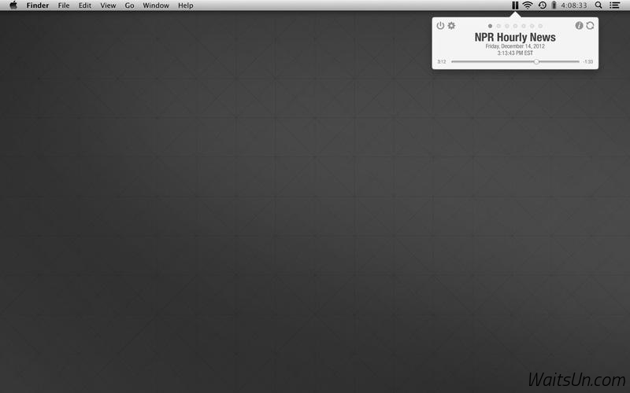Open the File menu
This screenshot has width=630, height=393.
coord(64,6)
